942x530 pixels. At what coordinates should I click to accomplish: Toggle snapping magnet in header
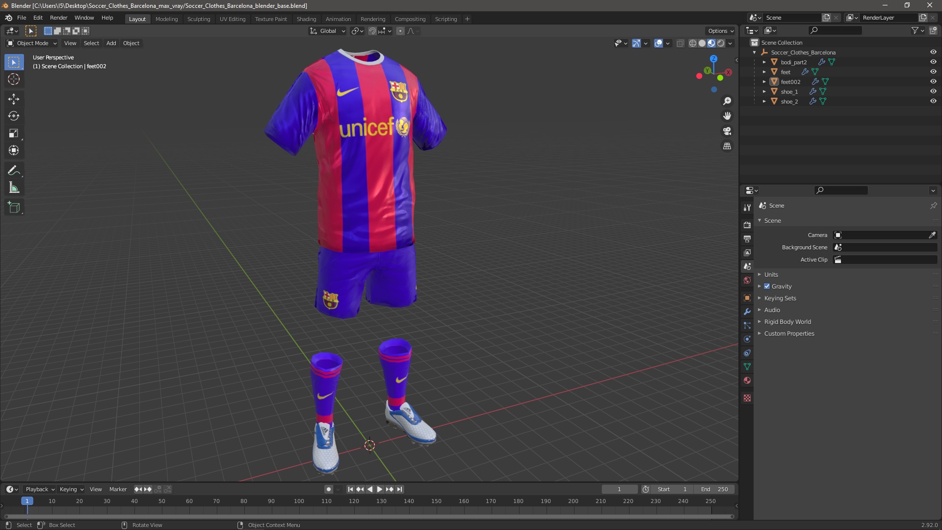372,31
